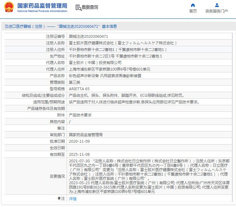Click the 适用范围/预期用途 label
Image resolution: width=236 pixels, height=207 pixels.
click(49, 102)
